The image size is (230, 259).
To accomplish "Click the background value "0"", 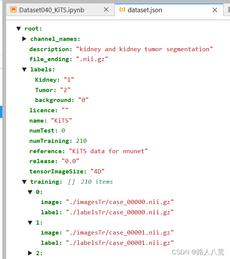I will (x=83, y=100).
